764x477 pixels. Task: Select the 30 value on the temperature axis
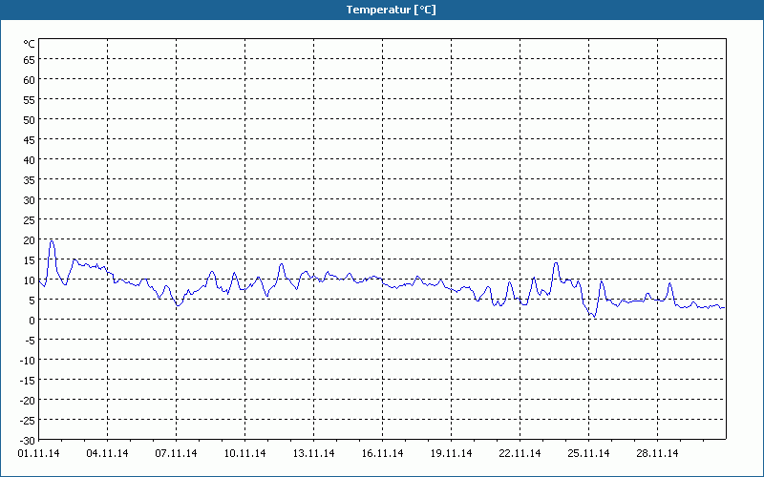point(30,200)
